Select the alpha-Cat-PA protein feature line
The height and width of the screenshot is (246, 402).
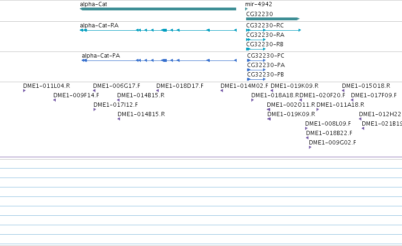coord(159,60)
